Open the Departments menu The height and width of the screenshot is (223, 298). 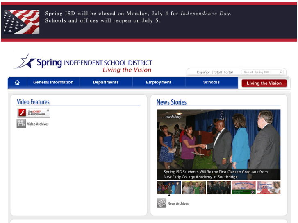[x=106, y=82]
